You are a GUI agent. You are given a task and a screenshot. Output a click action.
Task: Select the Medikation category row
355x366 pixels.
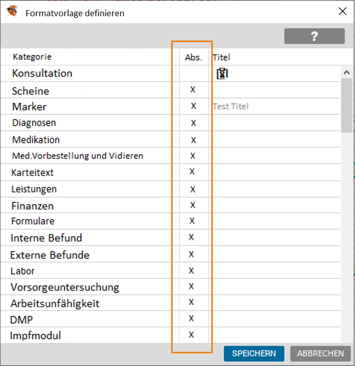pyautogui.click(x=36, y=139)
